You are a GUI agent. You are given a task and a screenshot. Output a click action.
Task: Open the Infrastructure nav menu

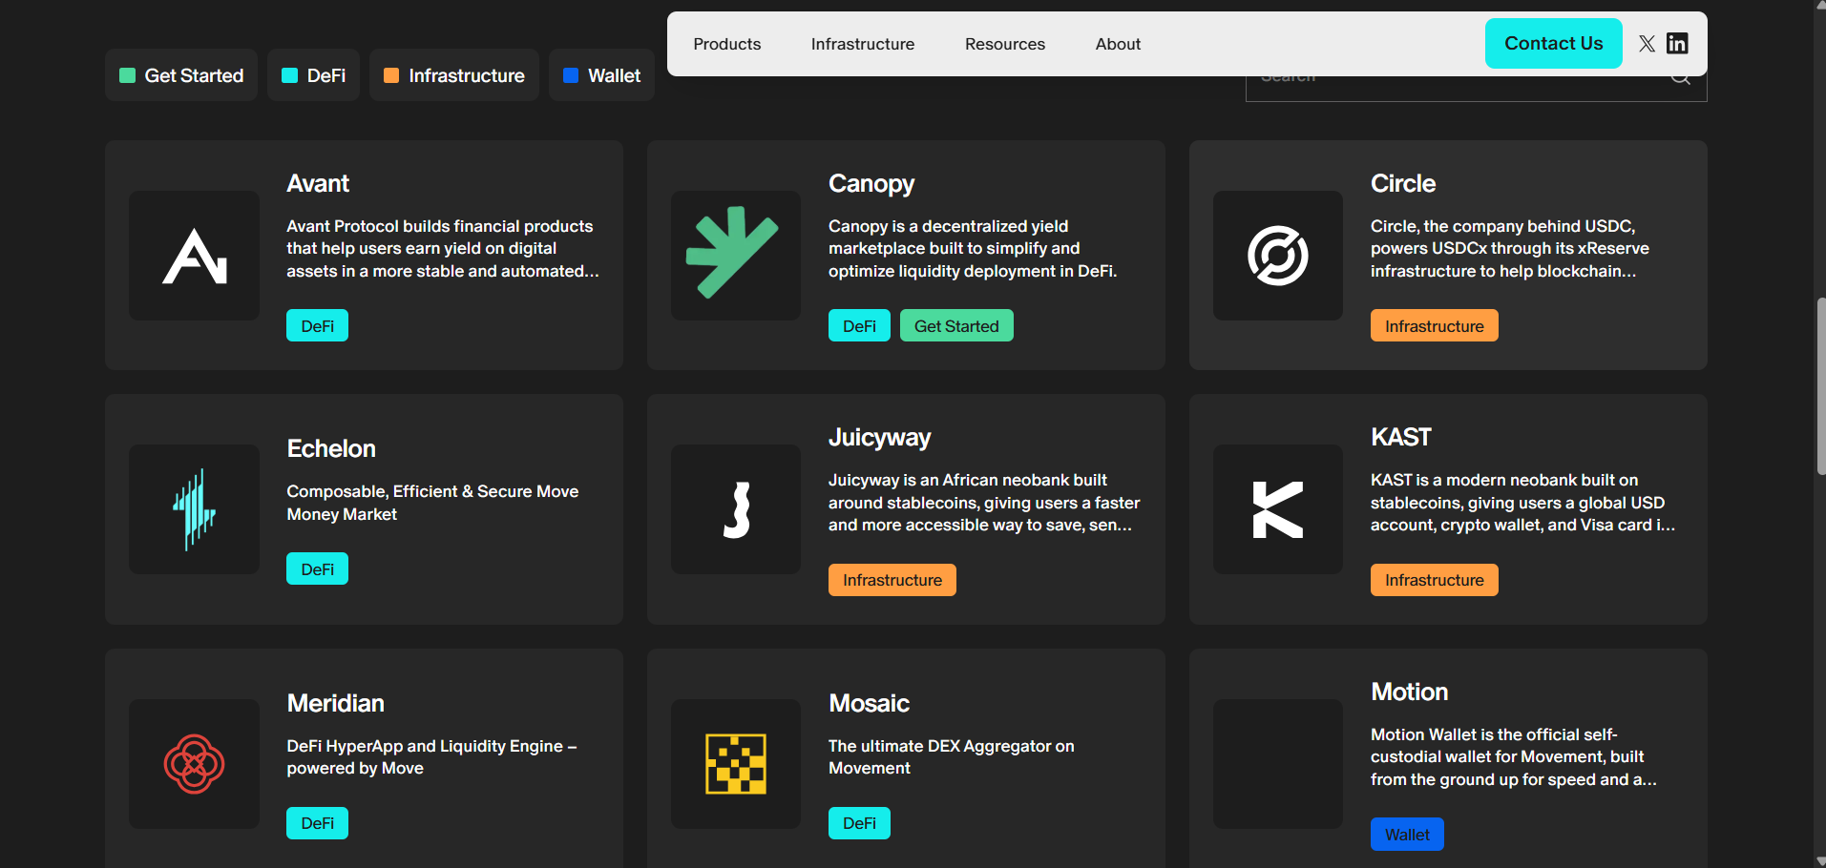point(863,44)
